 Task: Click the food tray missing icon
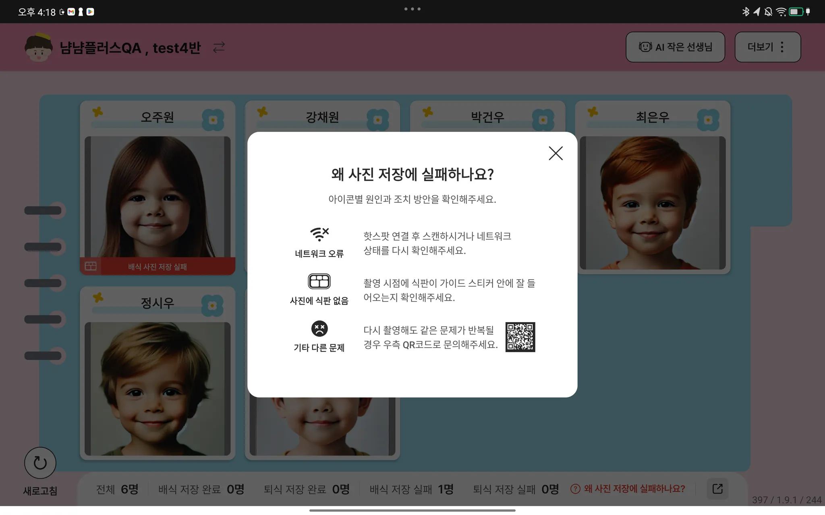(319, 281)
